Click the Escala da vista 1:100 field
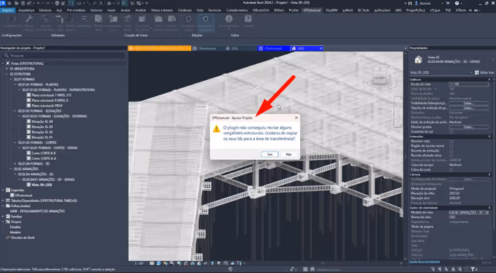 pos(469,84)
